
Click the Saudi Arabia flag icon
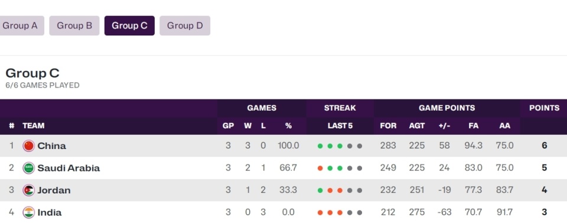coord(28,168)
